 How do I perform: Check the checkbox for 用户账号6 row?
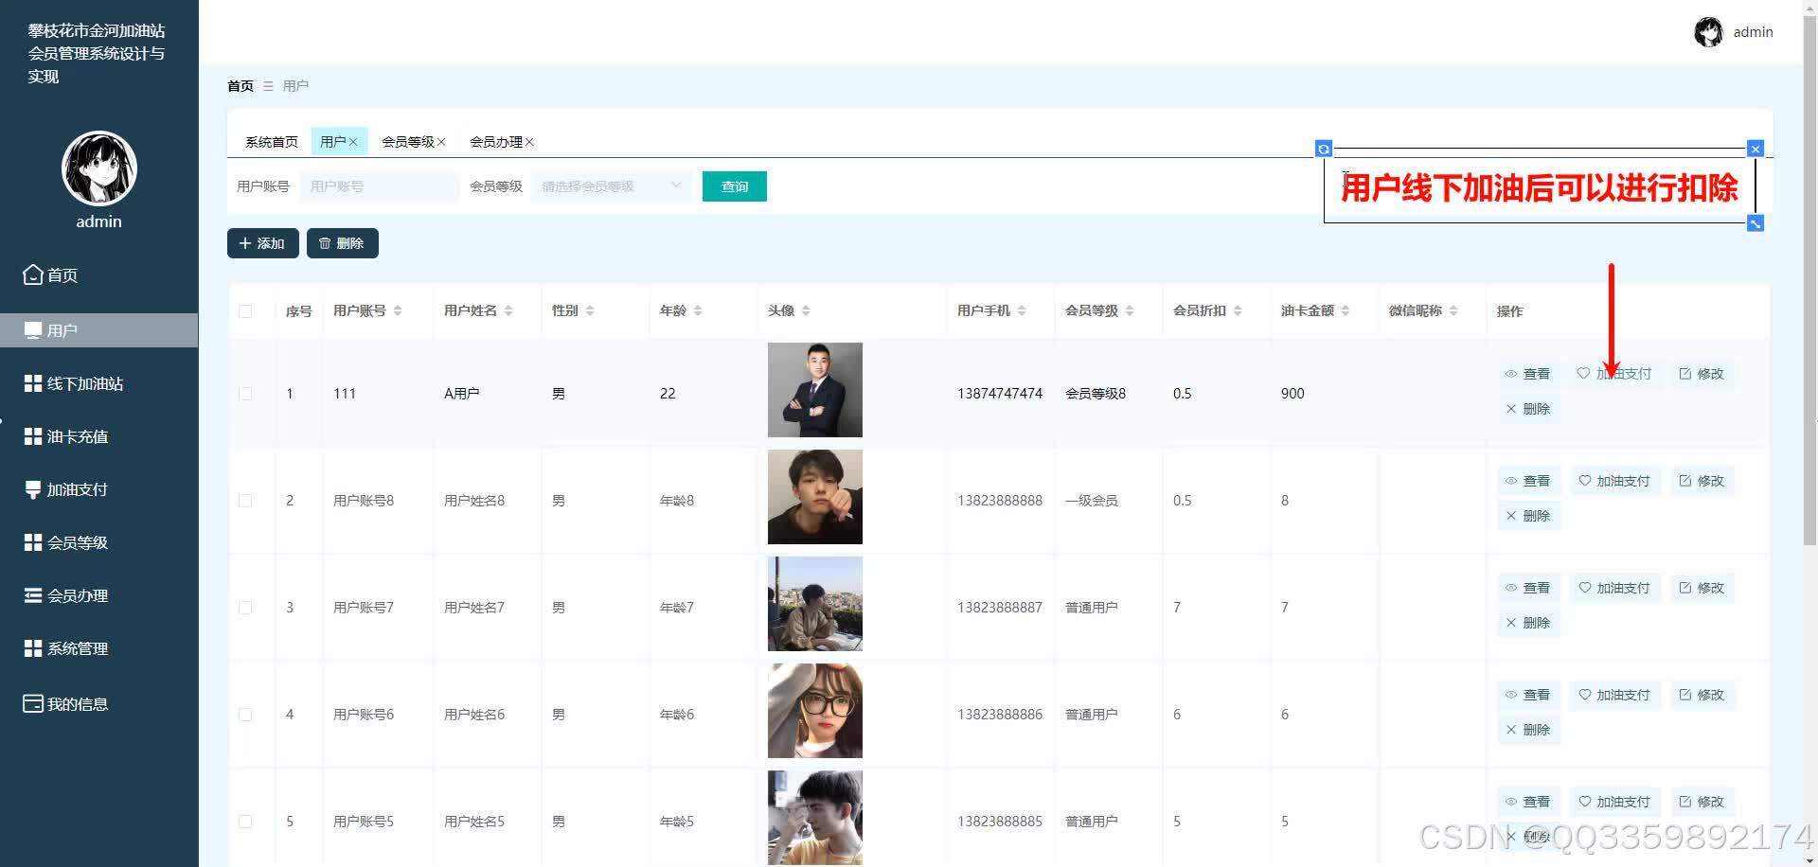(245, 715)
